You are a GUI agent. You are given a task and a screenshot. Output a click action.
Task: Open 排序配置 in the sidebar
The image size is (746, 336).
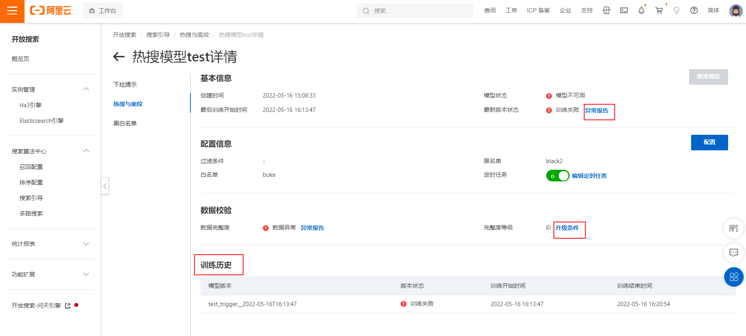tap(31, 182)
